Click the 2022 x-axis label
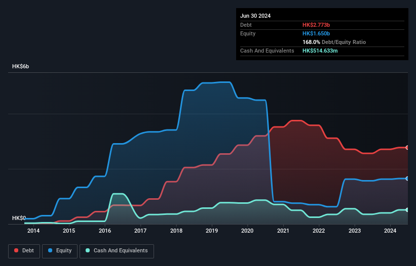Image resolution: width=416 pixels, height=266 pixels. pos(319,231)
